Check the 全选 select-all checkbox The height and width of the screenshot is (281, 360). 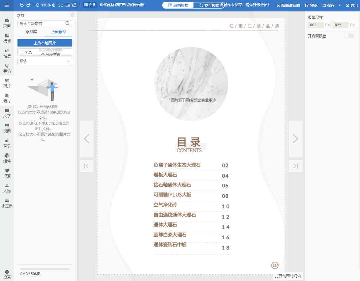21,52
